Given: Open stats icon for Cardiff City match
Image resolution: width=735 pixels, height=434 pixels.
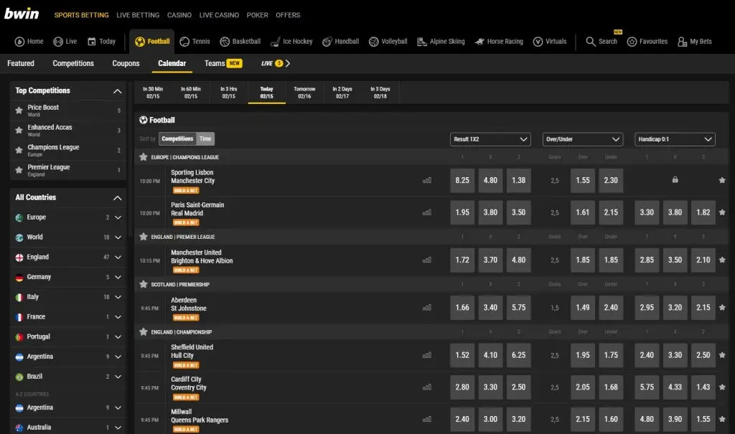Looking at the screenshot, I should (x=427, y=387).
